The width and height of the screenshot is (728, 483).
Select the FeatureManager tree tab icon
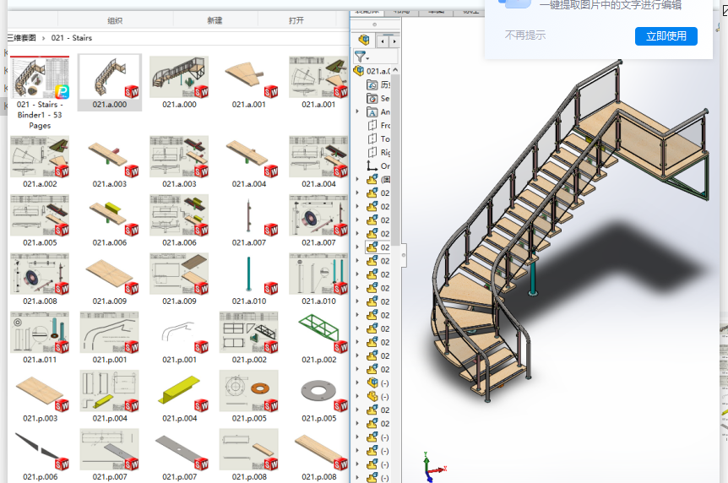[x=363, y=40]
